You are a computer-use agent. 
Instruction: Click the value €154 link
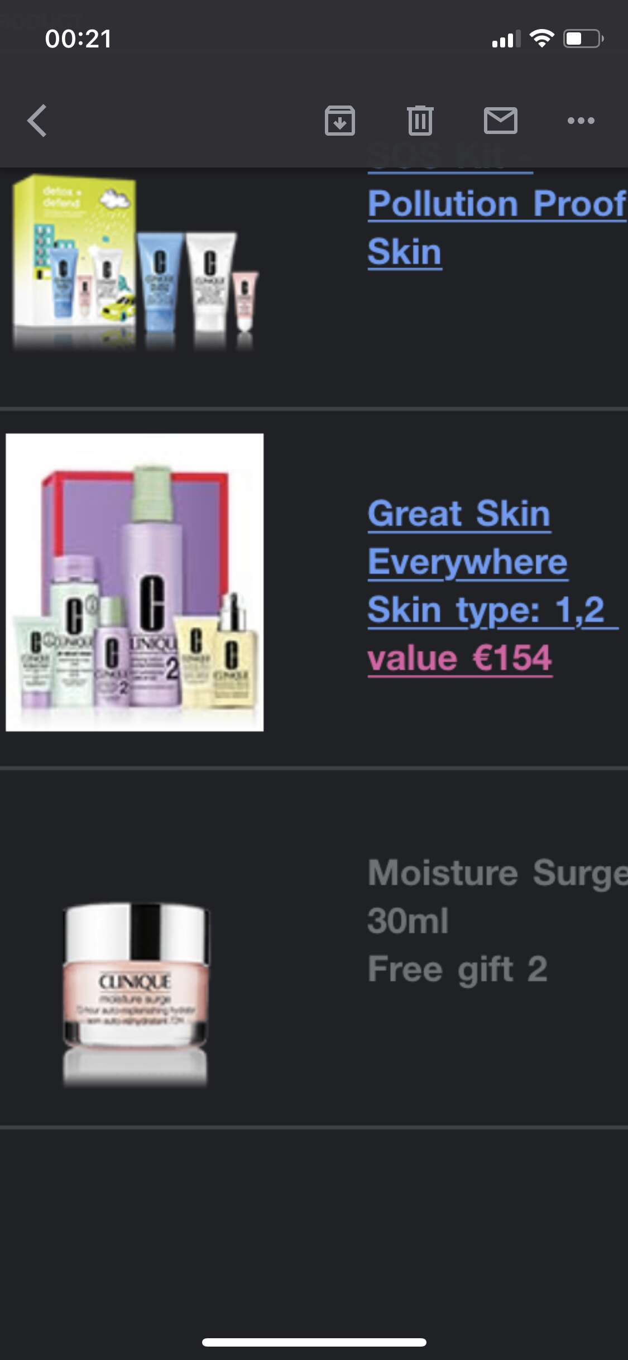point(460,658)
